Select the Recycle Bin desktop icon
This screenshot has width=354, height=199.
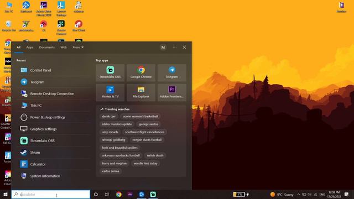click(x=9, y=26)
